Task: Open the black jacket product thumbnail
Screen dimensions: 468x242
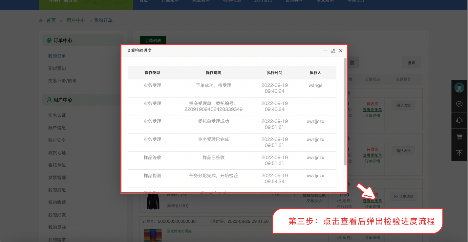Action: (153, 201)
